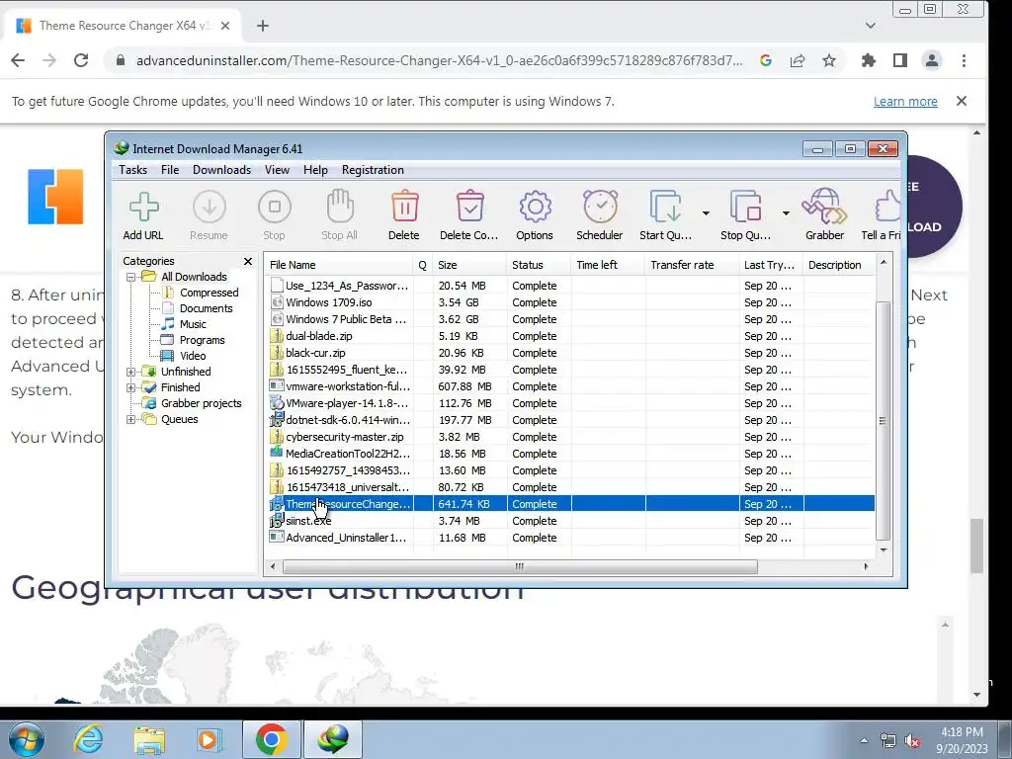Open the View menu

tap(277, 170)
